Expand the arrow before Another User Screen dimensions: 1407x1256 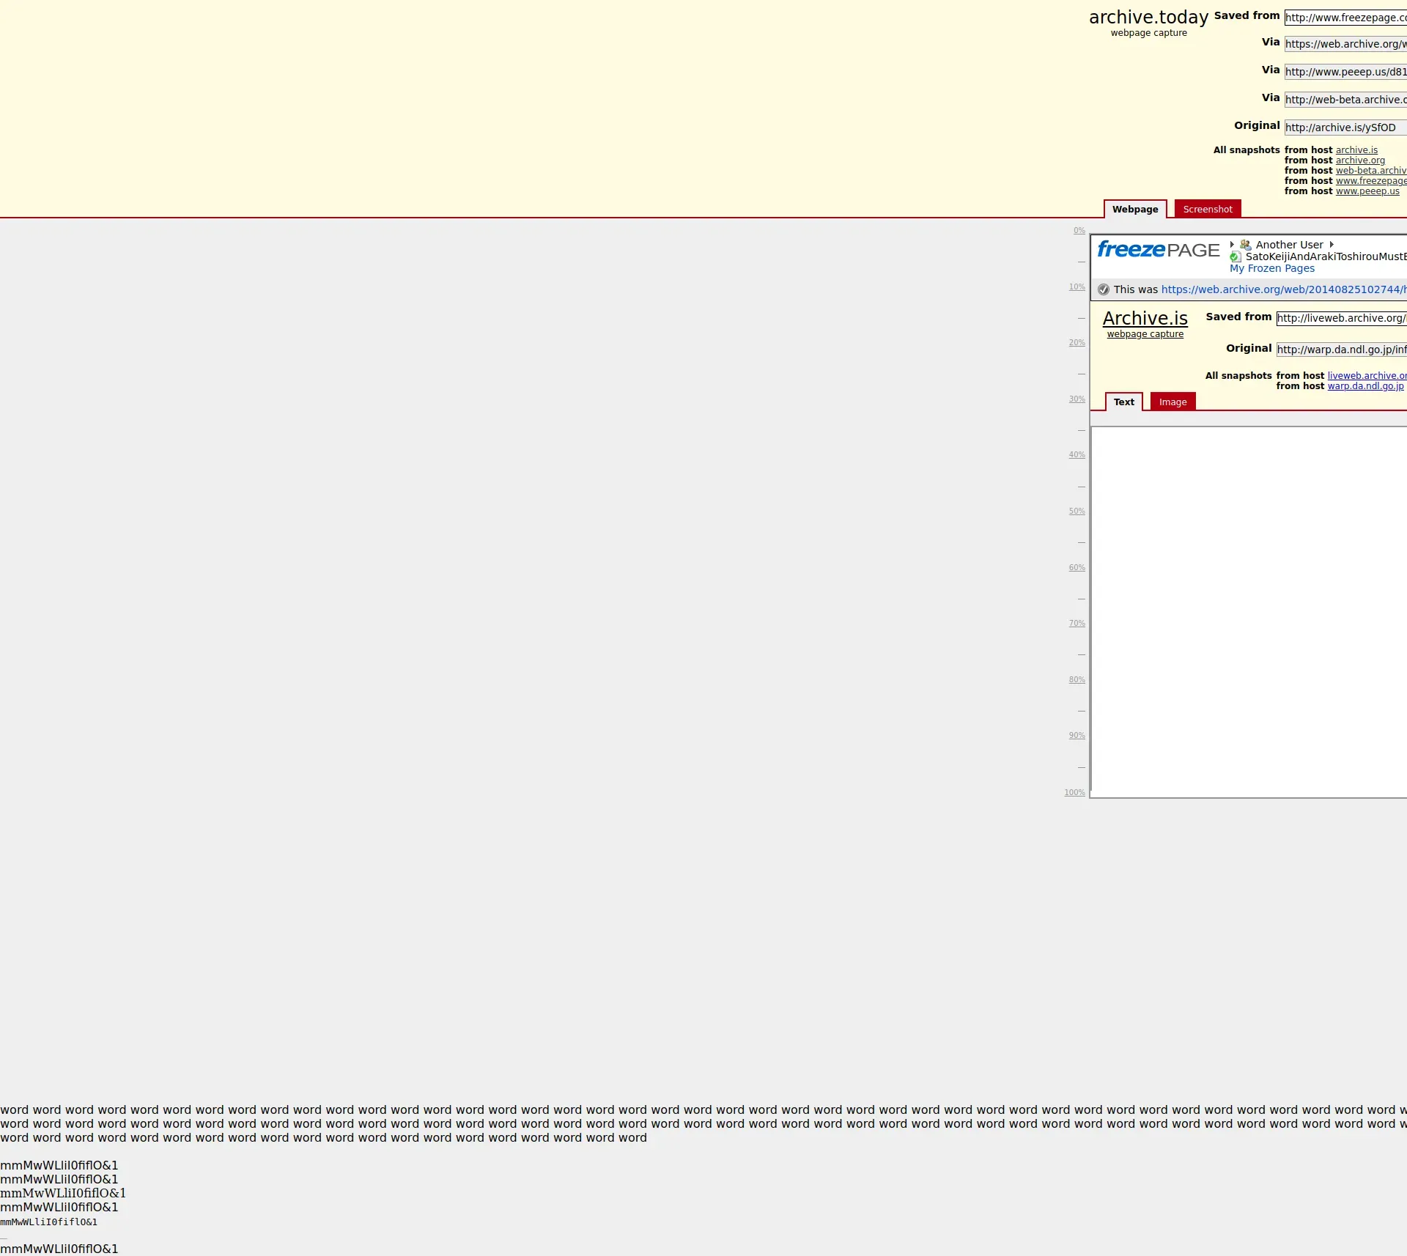[x=1232, y=245]
